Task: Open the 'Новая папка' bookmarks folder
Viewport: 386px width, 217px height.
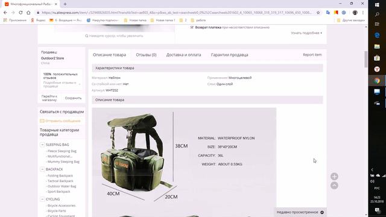Action: 135,20
